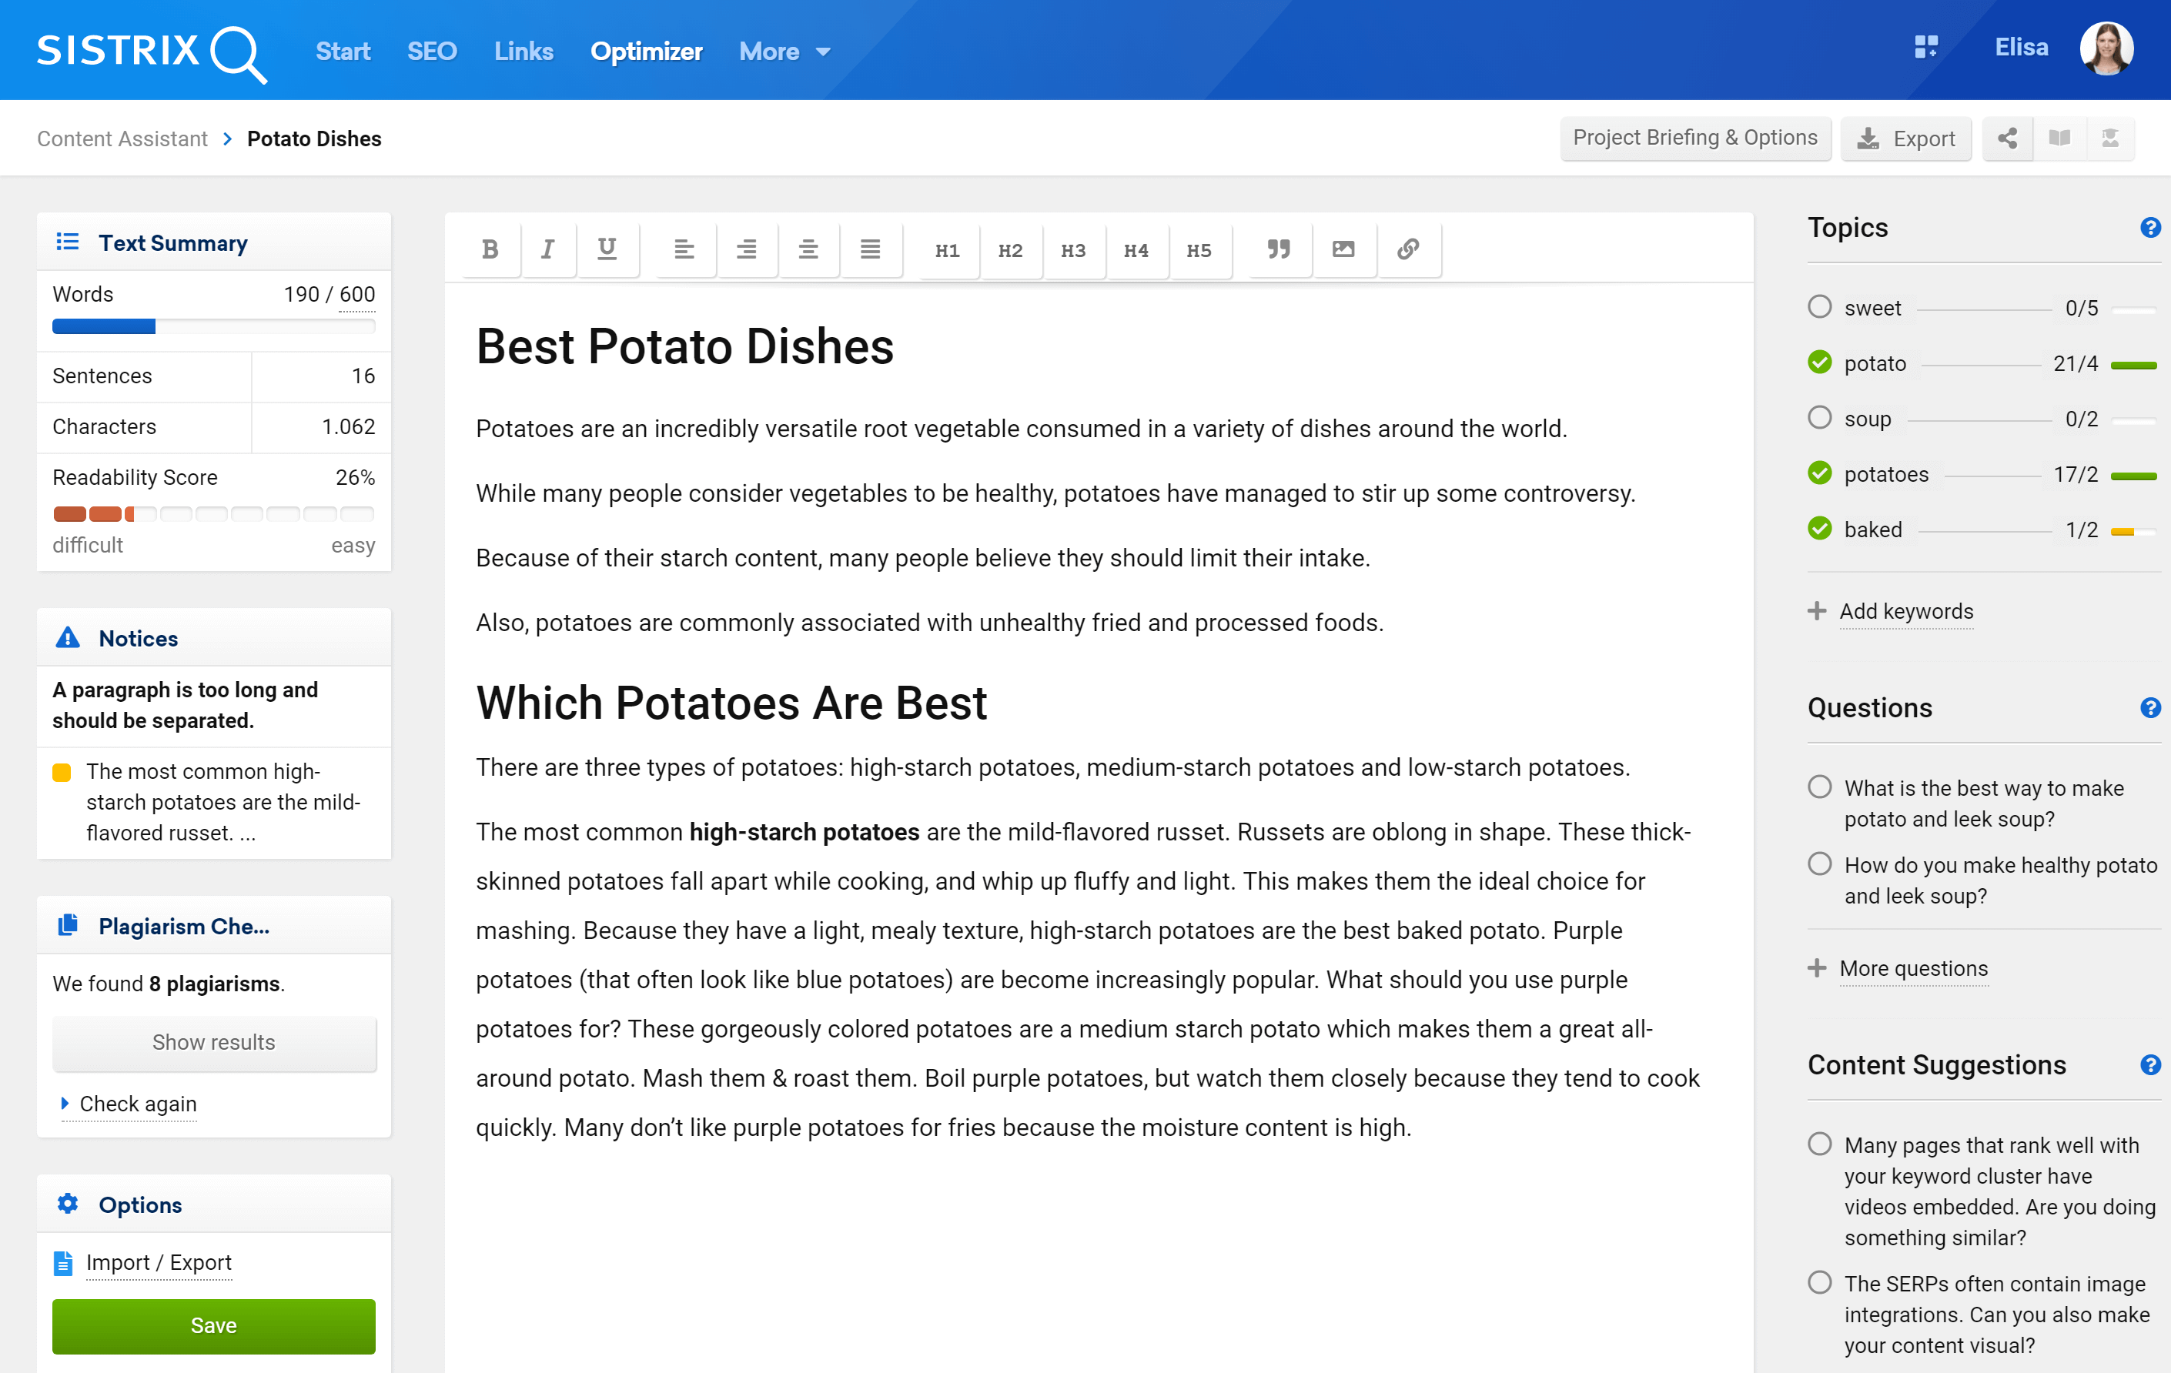Click Save button
Viewport: 2171px width, 1373px height.
[x=213, y=1325]
